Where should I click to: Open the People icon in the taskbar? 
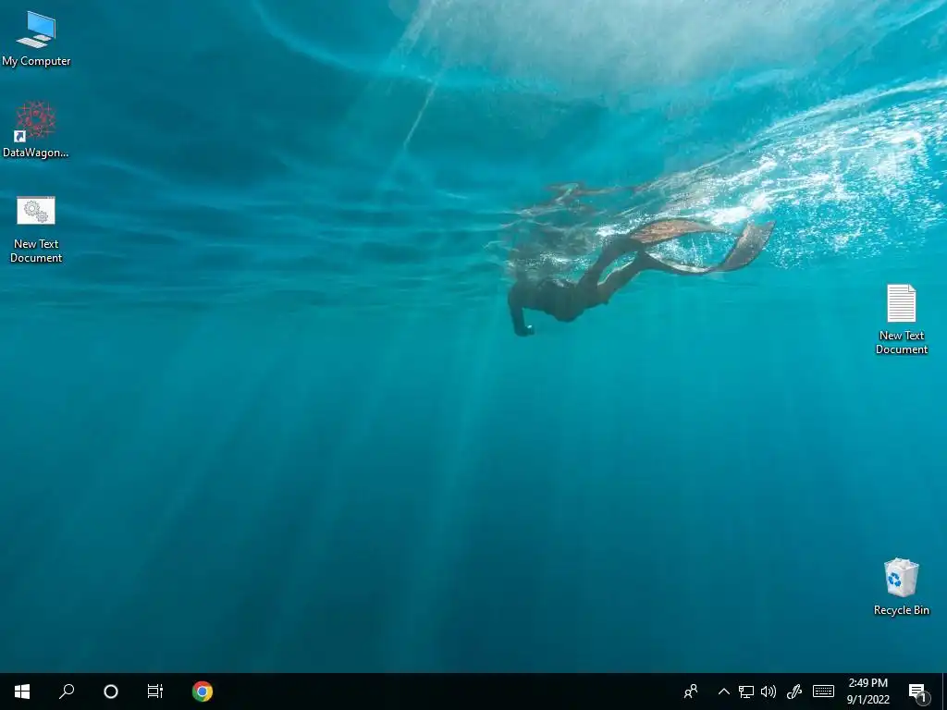coord(691,692)
